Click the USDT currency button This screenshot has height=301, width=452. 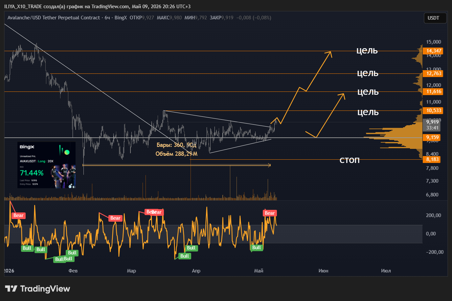(x=435, y=18)
